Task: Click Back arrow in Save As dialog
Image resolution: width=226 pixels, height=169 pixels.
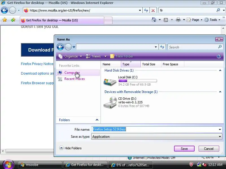Action: tap(60, 47)
